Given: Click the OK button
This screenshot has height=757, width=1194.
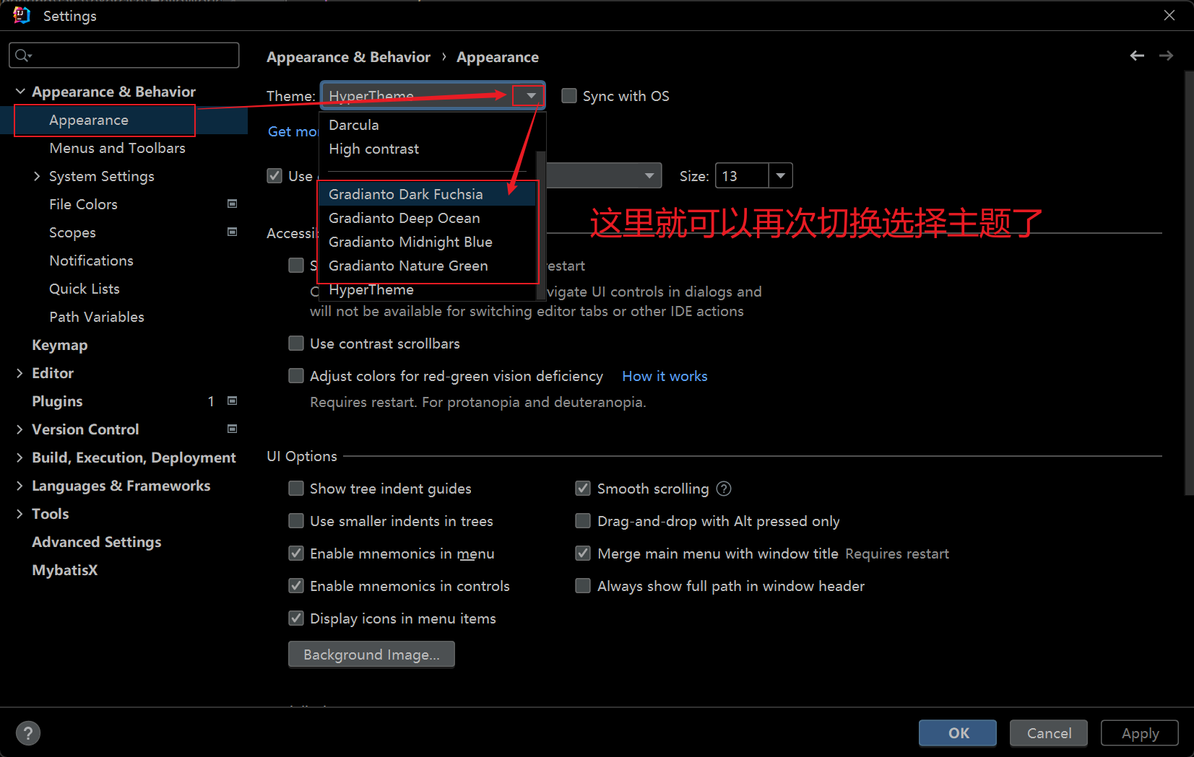Looking at the screenshot, I should [x=958, y=733].
